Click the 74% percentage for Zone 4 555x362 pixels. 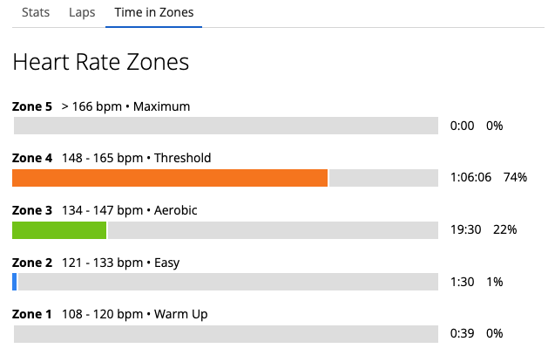[516, 177]
